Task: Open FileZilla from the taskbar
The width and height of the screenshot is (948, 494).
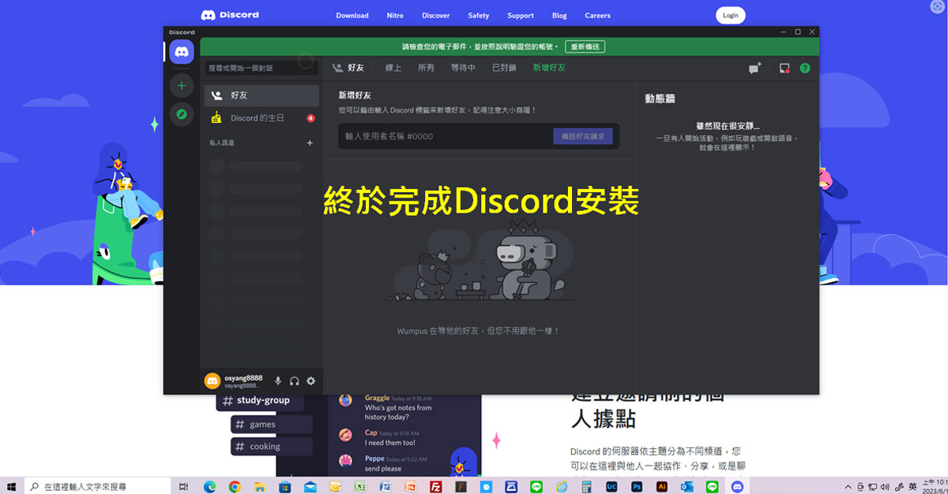Action: [436, 487]
